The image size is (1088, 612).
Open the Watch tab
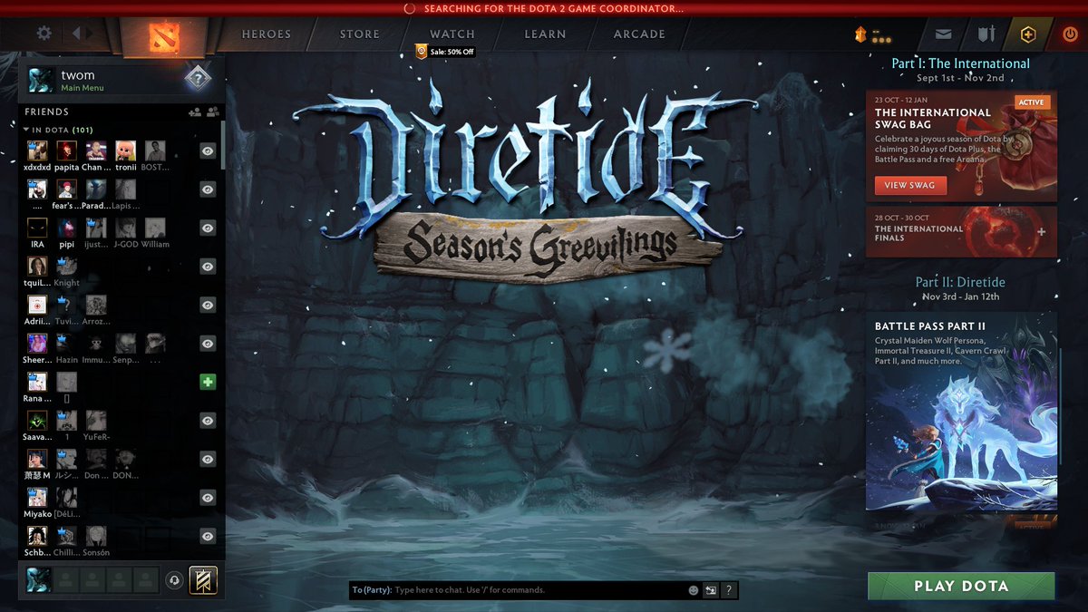point(452,34)
